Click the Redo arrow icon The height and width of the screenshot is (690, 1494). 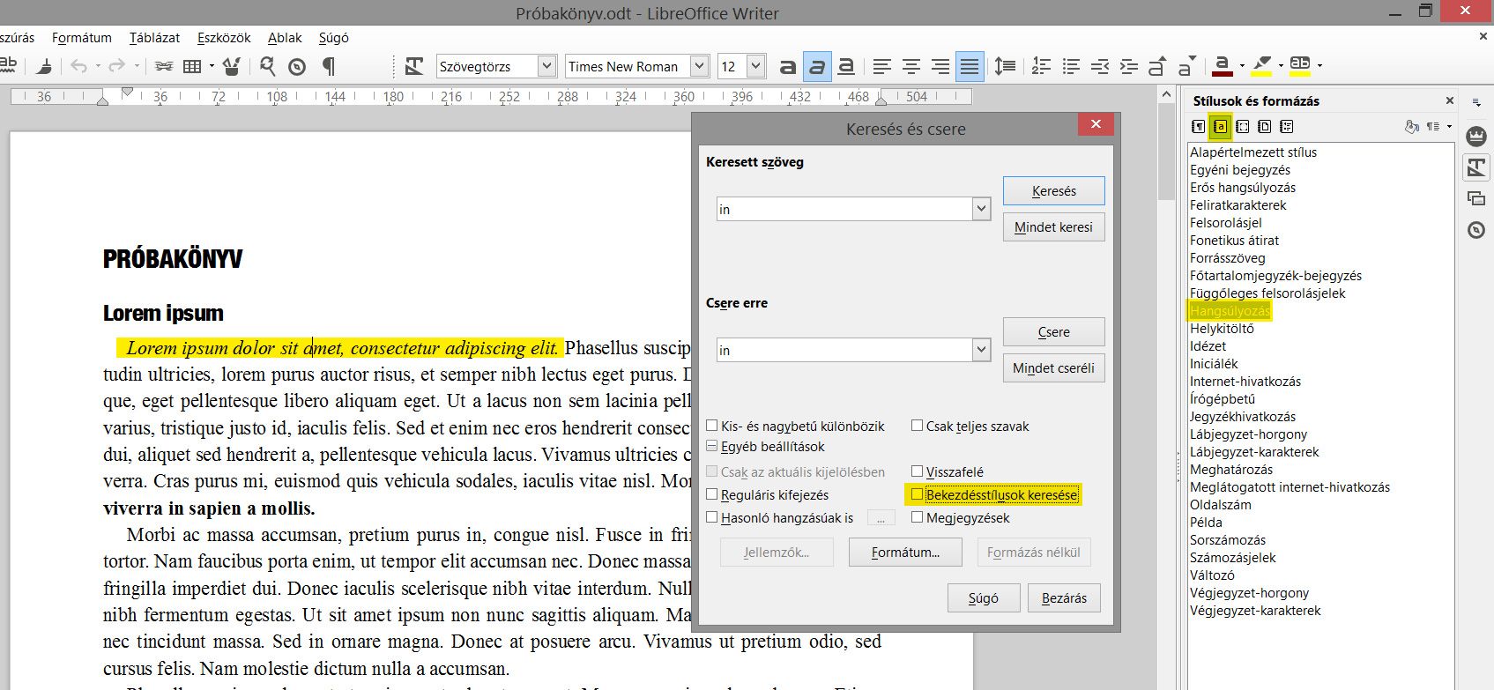point(116,66)
